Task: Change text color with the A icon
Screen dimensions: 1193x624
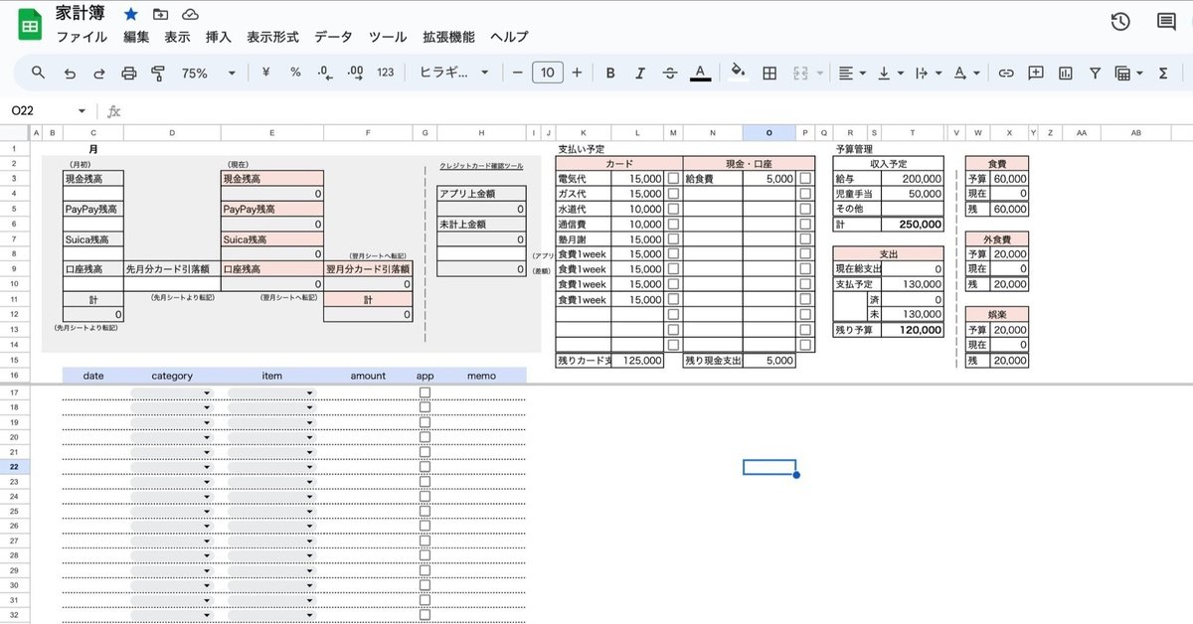Action: [x=701, y=73]
